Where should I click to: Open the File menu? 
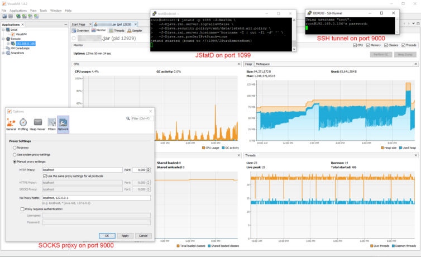pyautogui.click(x=4, y=11)
